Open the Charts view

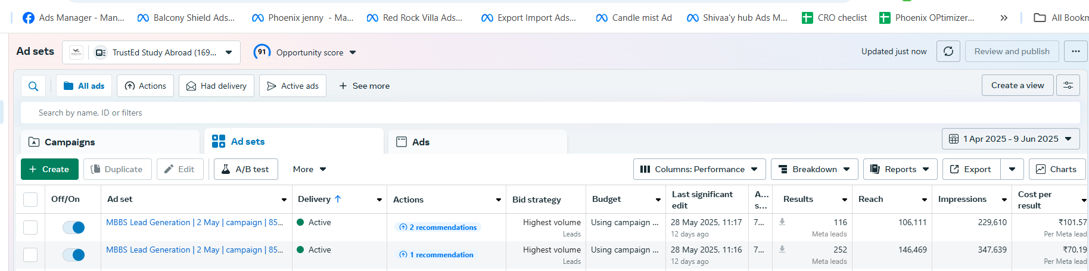(1056, 169)
